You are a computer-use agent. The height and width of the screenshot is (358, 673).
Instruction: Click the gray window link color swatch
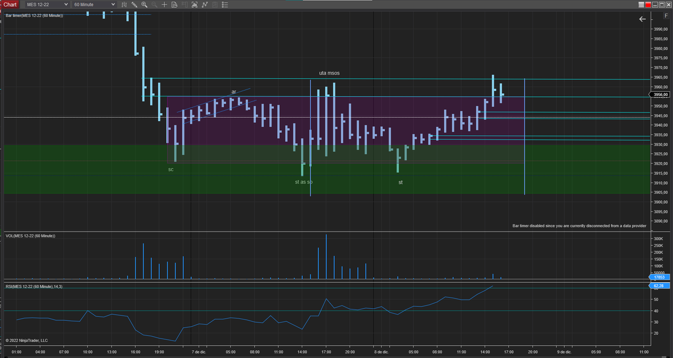click(x=642, y=4)
